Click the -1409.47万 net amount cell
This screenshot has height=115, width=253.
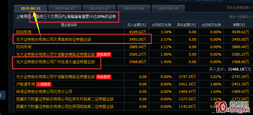(240, 92)
